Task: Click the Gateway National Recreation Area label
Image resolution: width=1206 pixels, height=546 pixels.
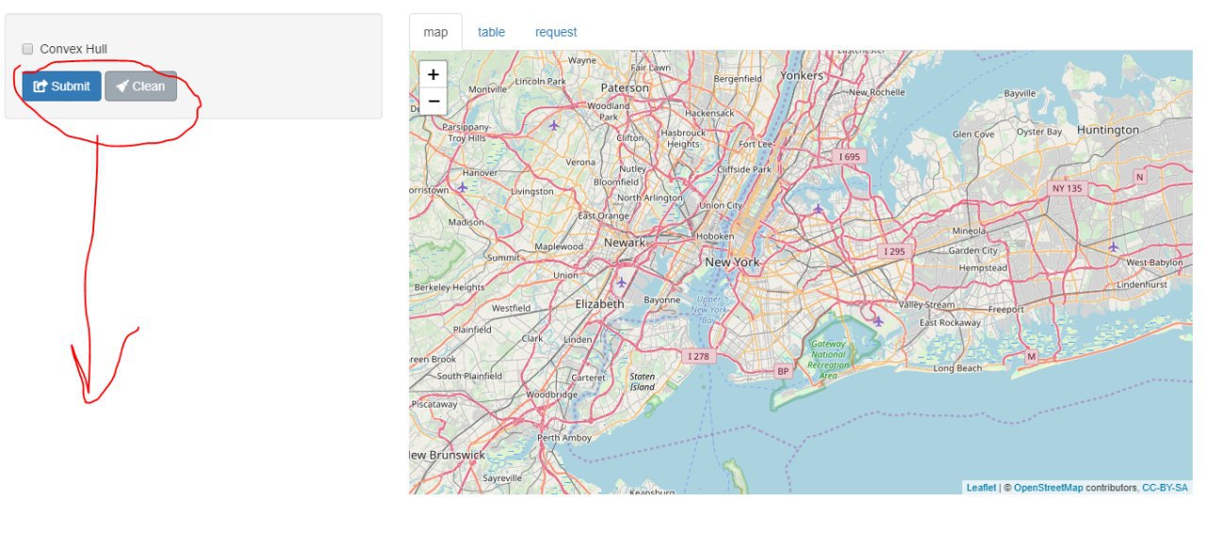Action: point(828,360)
